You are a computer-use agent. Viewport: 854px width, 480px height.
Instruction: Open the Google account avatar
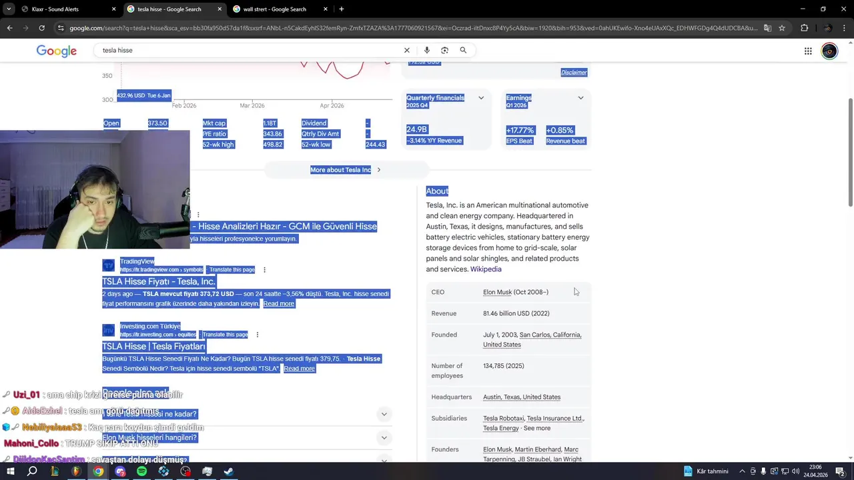click(x=829, y=51)
